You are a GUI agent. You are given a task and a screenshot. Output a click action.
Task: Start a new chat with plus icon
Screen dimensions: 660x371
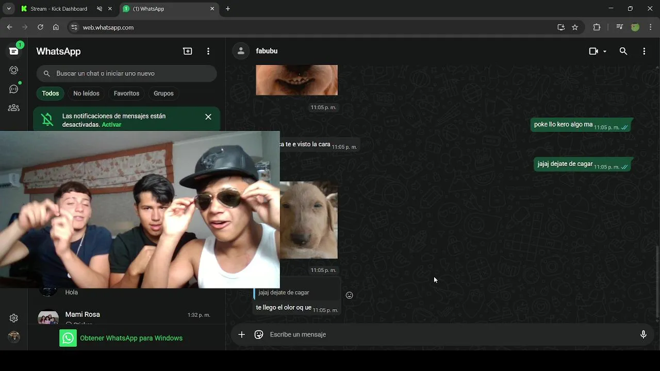[x=188, y=51]
